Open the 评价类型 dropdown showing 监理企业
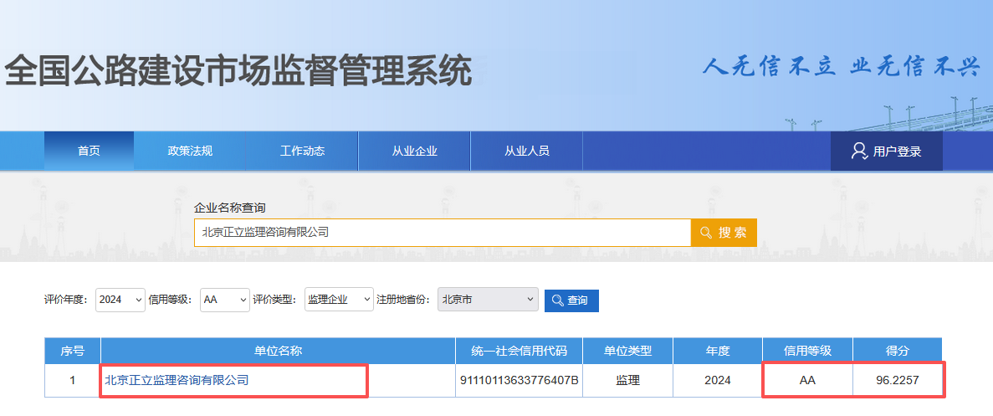The height and width of the screenshot is (416, 993). [x=339, y=300]
